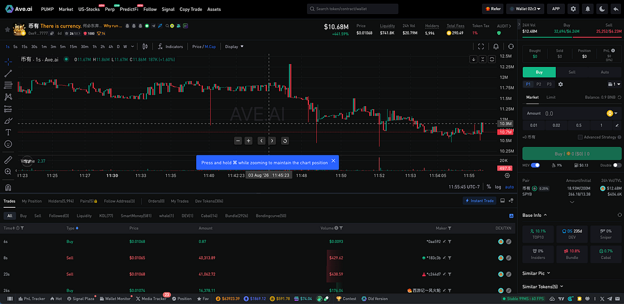Viewport: 624px width, 304px height.
Task: Select the text annotation tool
Action: [8, 132]
